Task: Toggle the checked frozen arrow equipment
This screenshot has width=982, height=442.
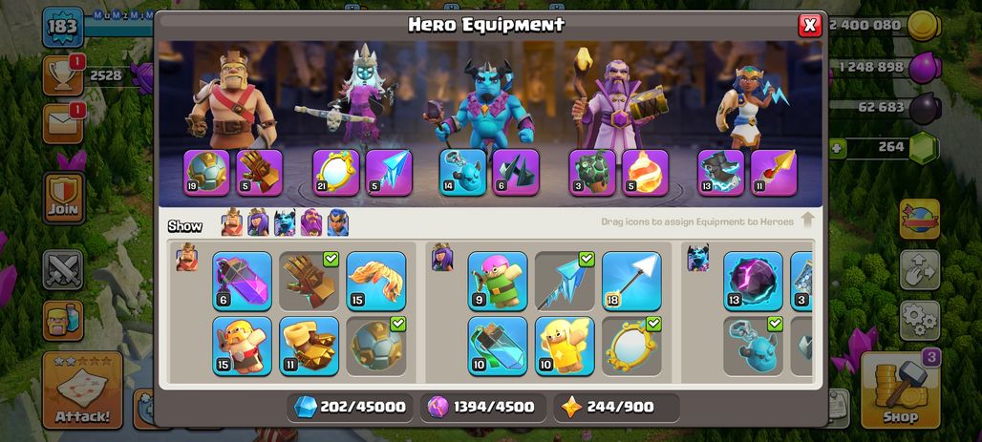Action: [565, 281]
